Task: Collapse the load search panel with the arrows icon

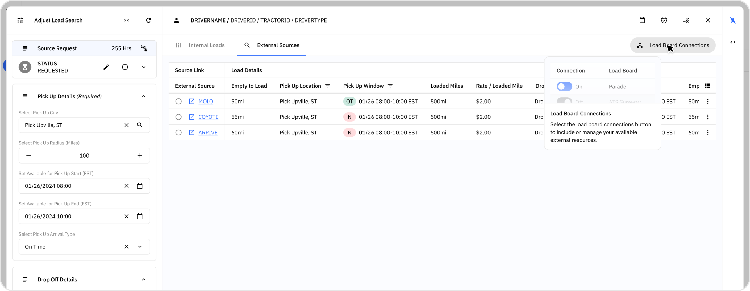Action: coord(127,20)
